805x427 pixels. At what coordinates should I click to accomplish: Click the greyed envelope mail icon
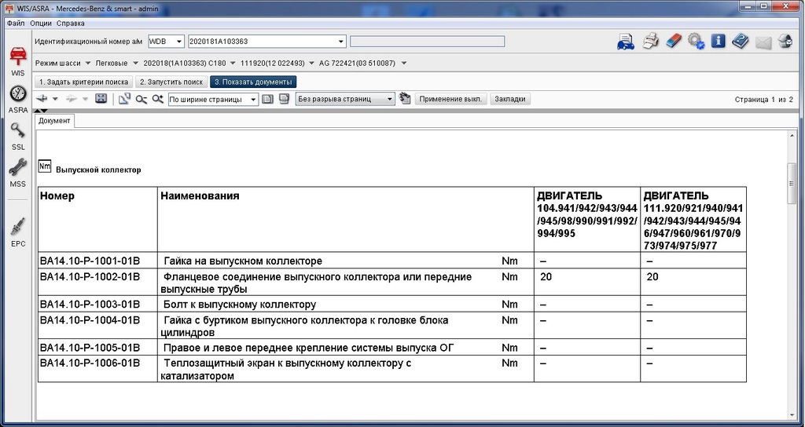click(763, 42)
